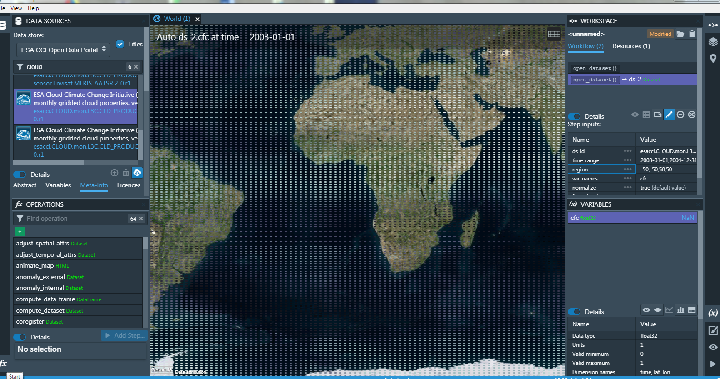Show selected step resource in view

tap(635, 115)
